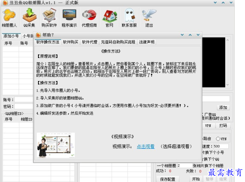Click the up chevron in help dialog title bar

click(x=190, y=35)
